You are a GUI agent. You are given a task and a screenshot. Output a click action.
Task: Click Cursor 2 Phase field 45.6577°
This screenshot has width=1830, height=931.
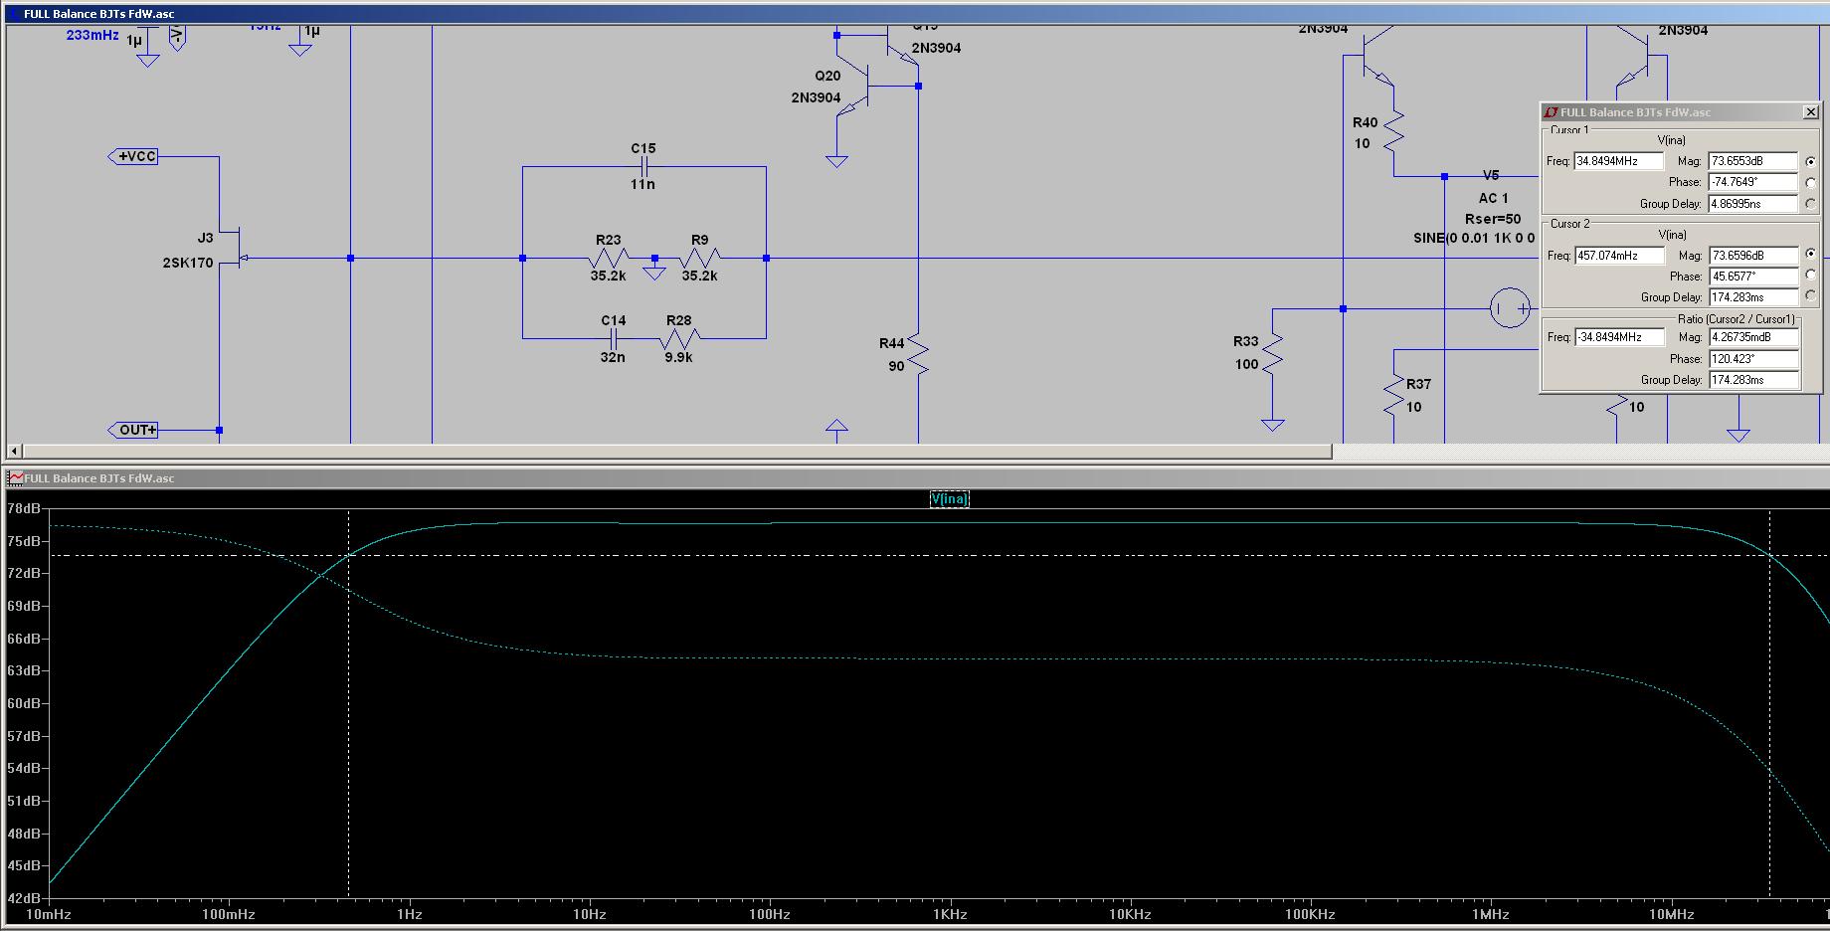[1752, 277]
